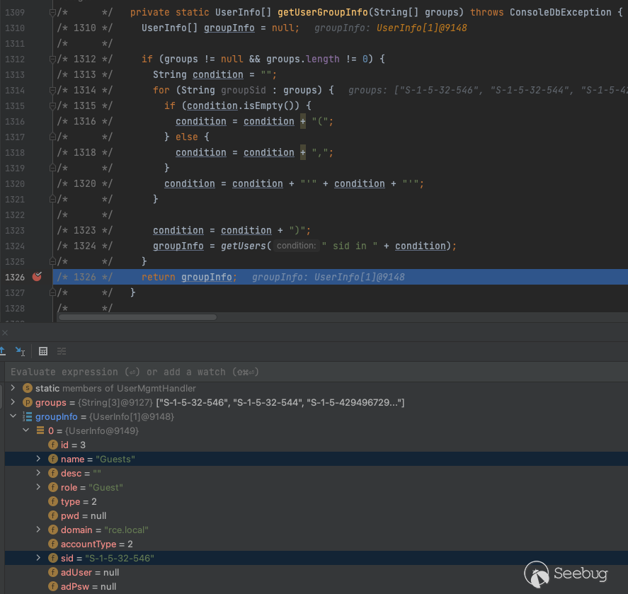
Task: Click the field icon beside role
Action: [53, 488]
